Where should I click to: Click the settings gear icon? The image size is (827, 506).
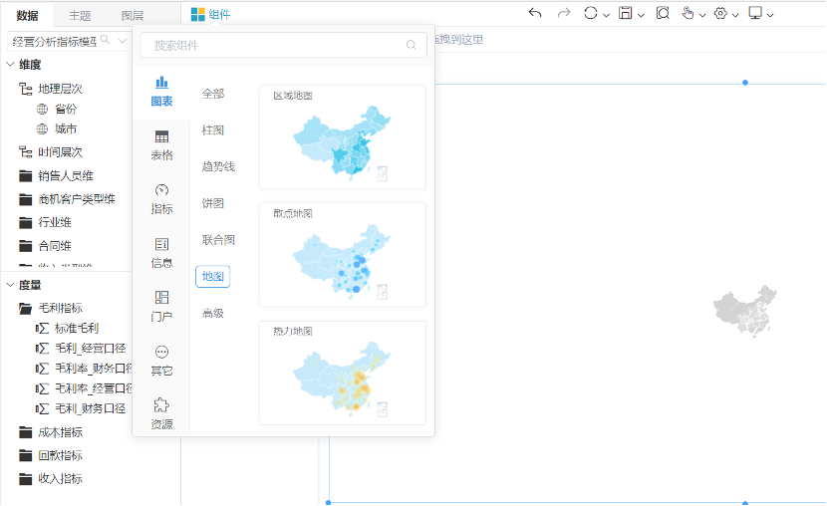click(x=720, y=13)
